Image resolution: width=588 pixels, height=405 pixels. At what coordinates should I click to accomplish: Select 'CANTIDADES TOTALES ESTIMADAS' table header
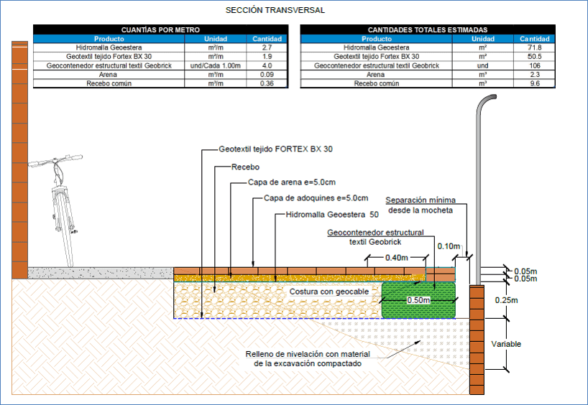[428, 29]
